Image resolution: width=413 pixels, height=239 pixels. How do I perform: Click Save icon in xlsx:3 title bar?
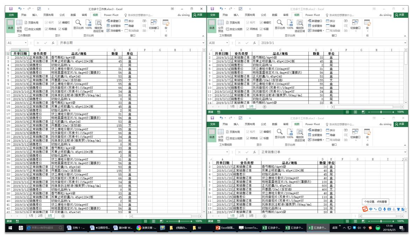[11, 9]
